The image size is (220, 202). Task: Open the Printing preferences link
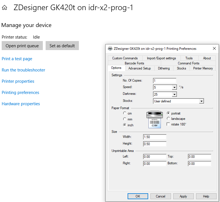tap(21, 93)
